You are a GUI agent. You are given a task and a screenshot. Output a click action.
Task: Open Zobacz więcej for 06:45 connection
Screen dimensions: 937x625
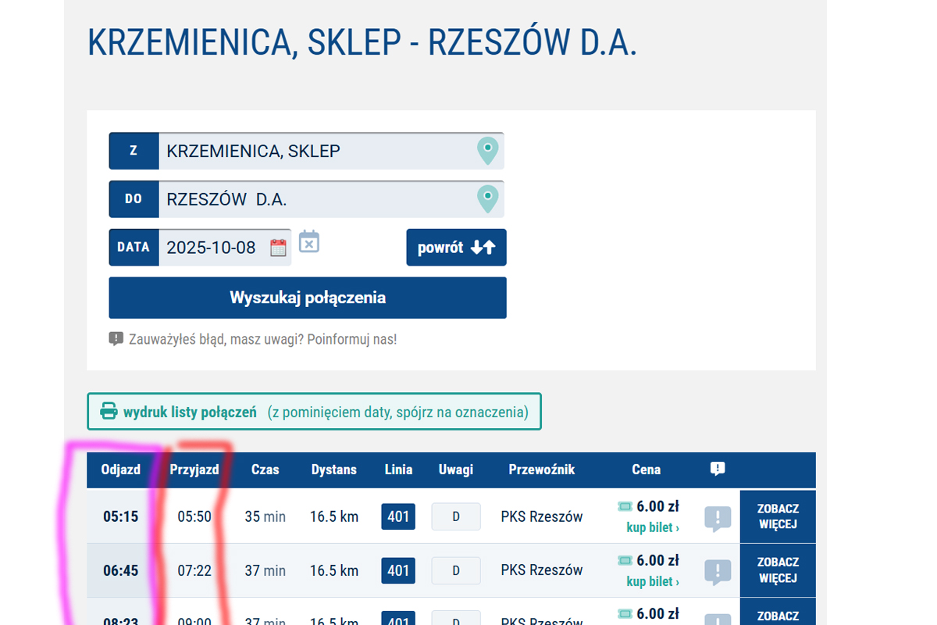point(777,570)
